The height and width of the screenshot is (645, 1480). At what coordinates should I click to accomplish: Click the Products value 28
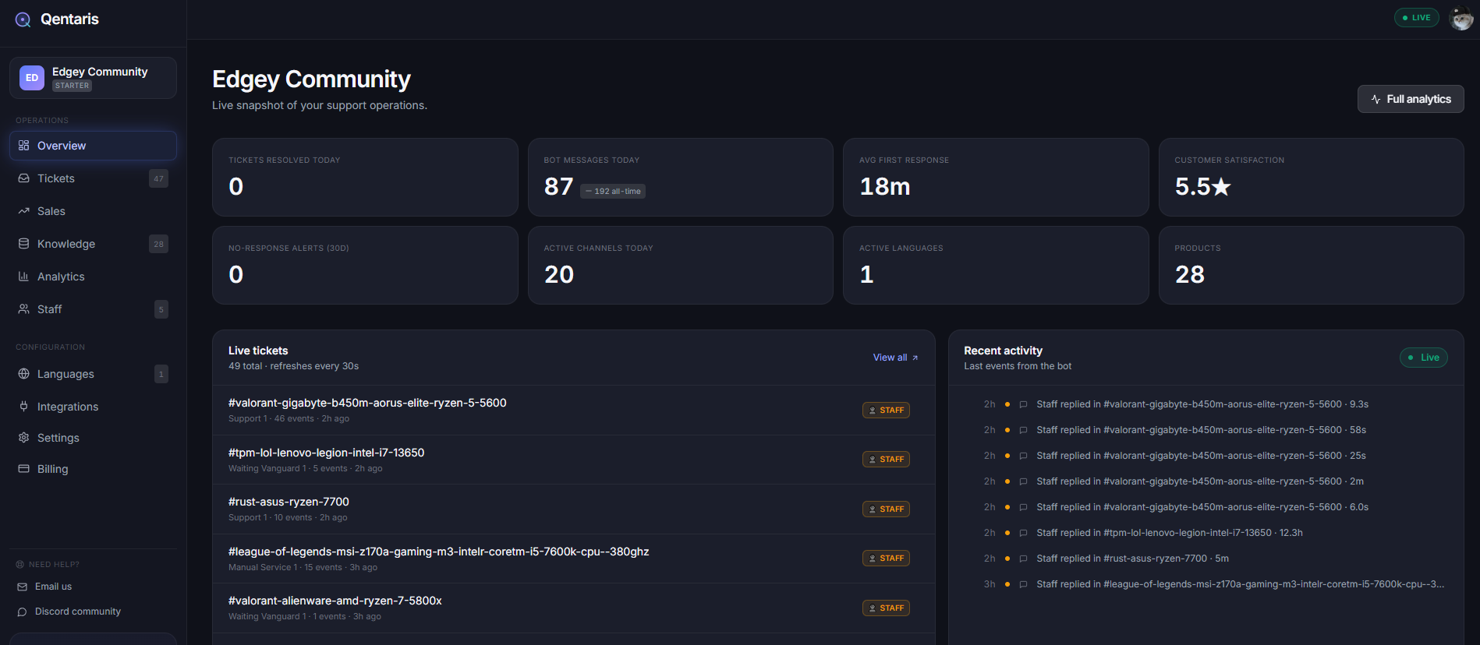point(1190,275)
